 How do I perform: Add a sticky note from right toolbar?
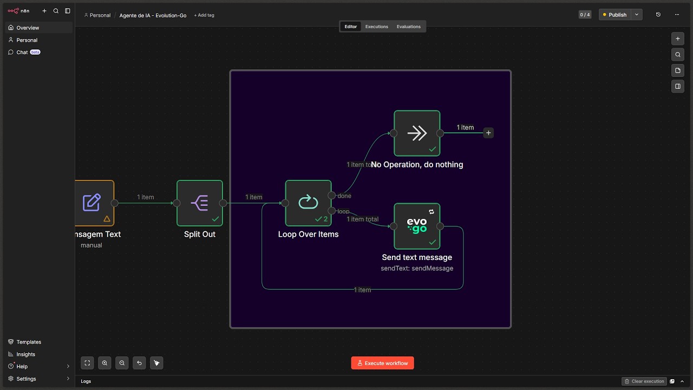[678, 70]
